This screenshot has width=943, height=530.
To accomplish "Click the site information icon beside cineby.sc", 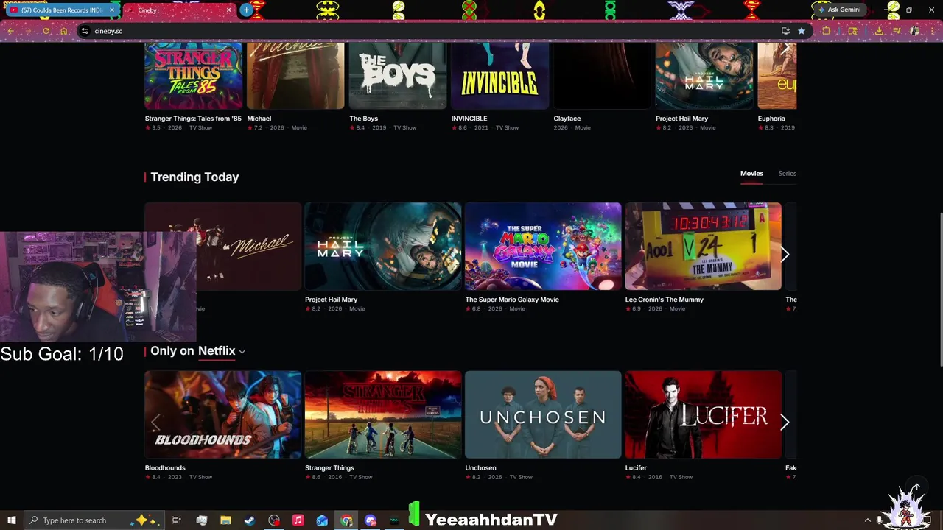I will click(x=85, y=31).
